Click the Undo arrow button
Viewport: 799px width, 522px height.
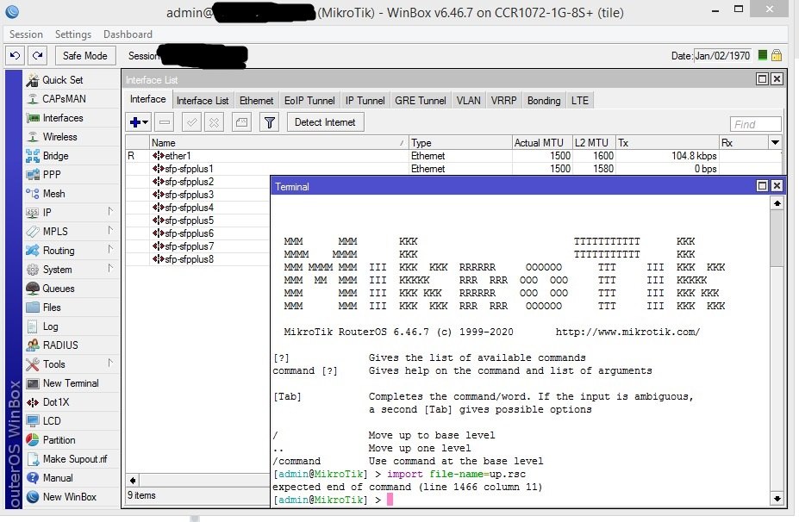[16, 55]
